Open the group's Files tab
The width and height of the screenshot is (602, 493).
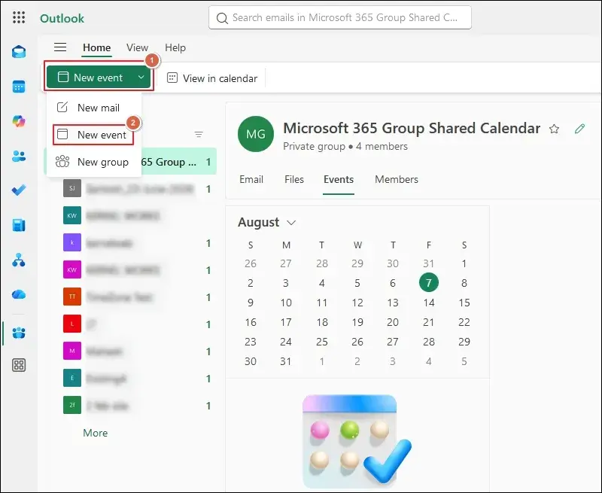pyautogui.click(x=294, y=179)
